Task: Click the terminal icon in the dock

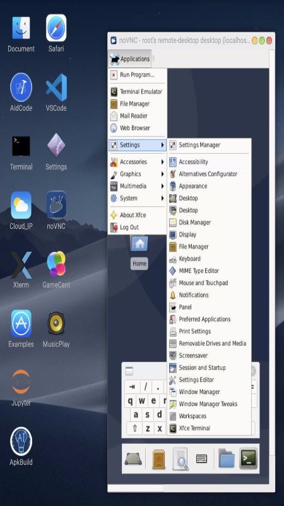Action: pos(248,458)
